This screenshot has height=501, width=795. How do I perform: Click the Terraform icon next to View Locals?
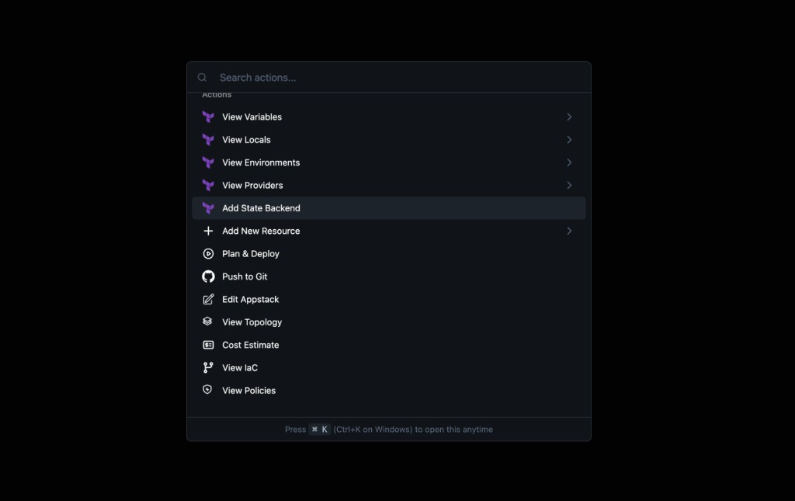(x=208, y=139)
